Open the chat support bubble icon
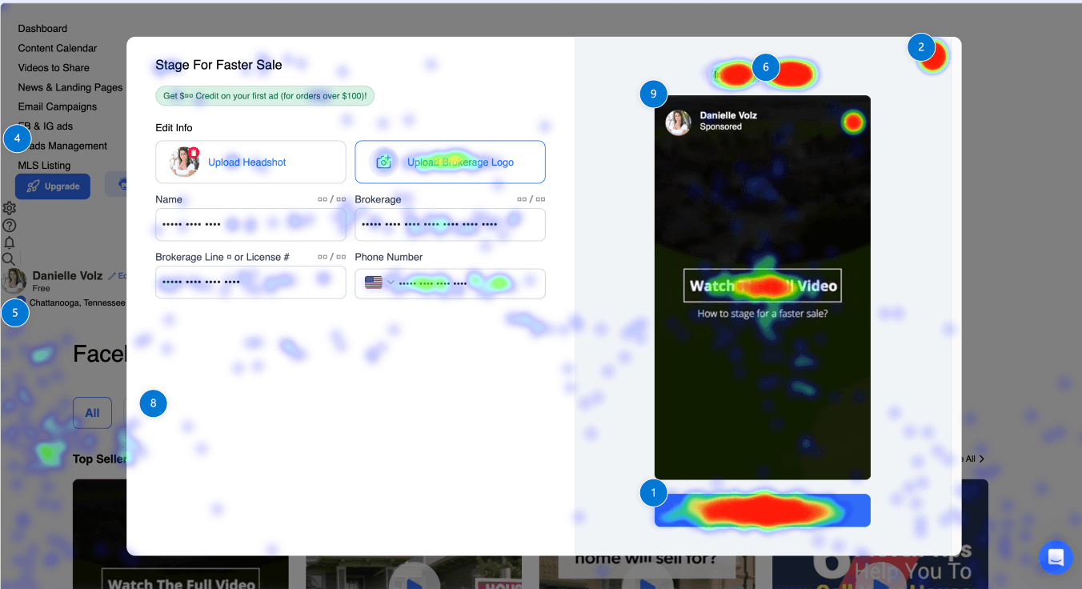The height and width of the screenshot is (589, 1082). pyautogui.click(x=1056, y=557)
